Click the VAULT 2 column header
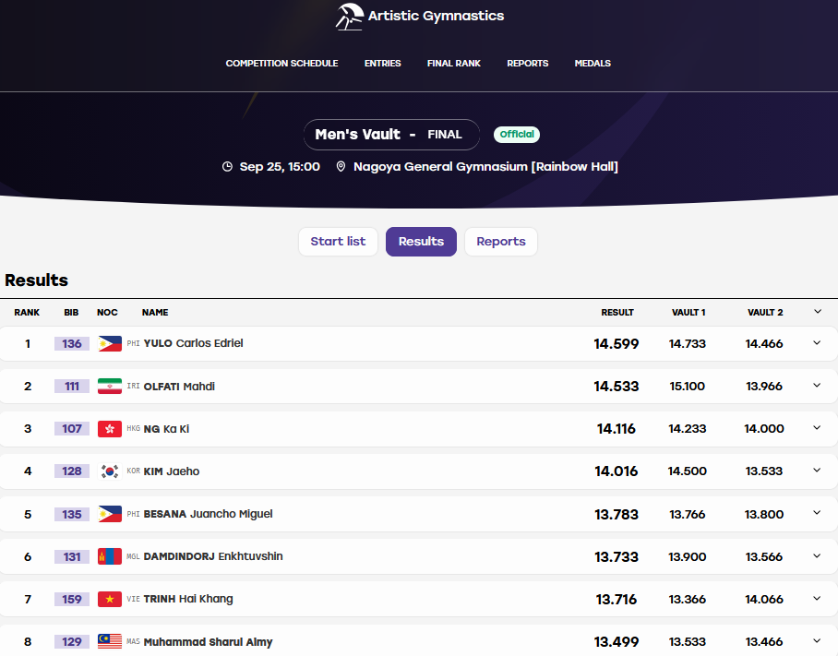Screen dimensions: 838x656 [765, 313]
